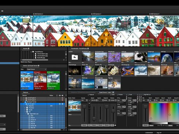This screenshot has height=134, width=179.
Task: Collapse the Layer 1 node in Devices tree
Action: [x=24, y=104]
